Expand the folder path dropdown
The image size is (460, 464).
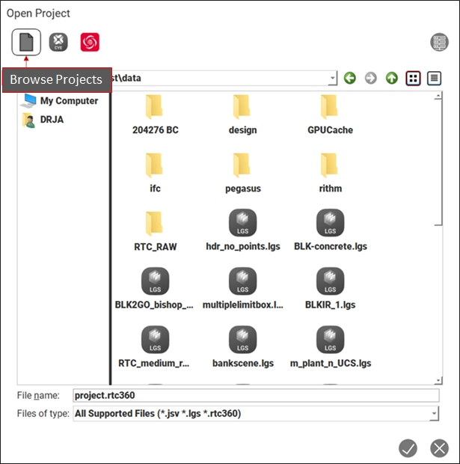tap(332, 79)
